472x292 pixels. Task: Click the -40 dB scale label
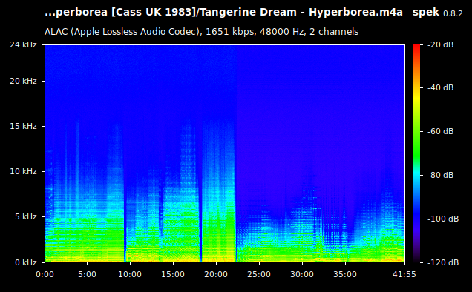[x=440, y=87]
